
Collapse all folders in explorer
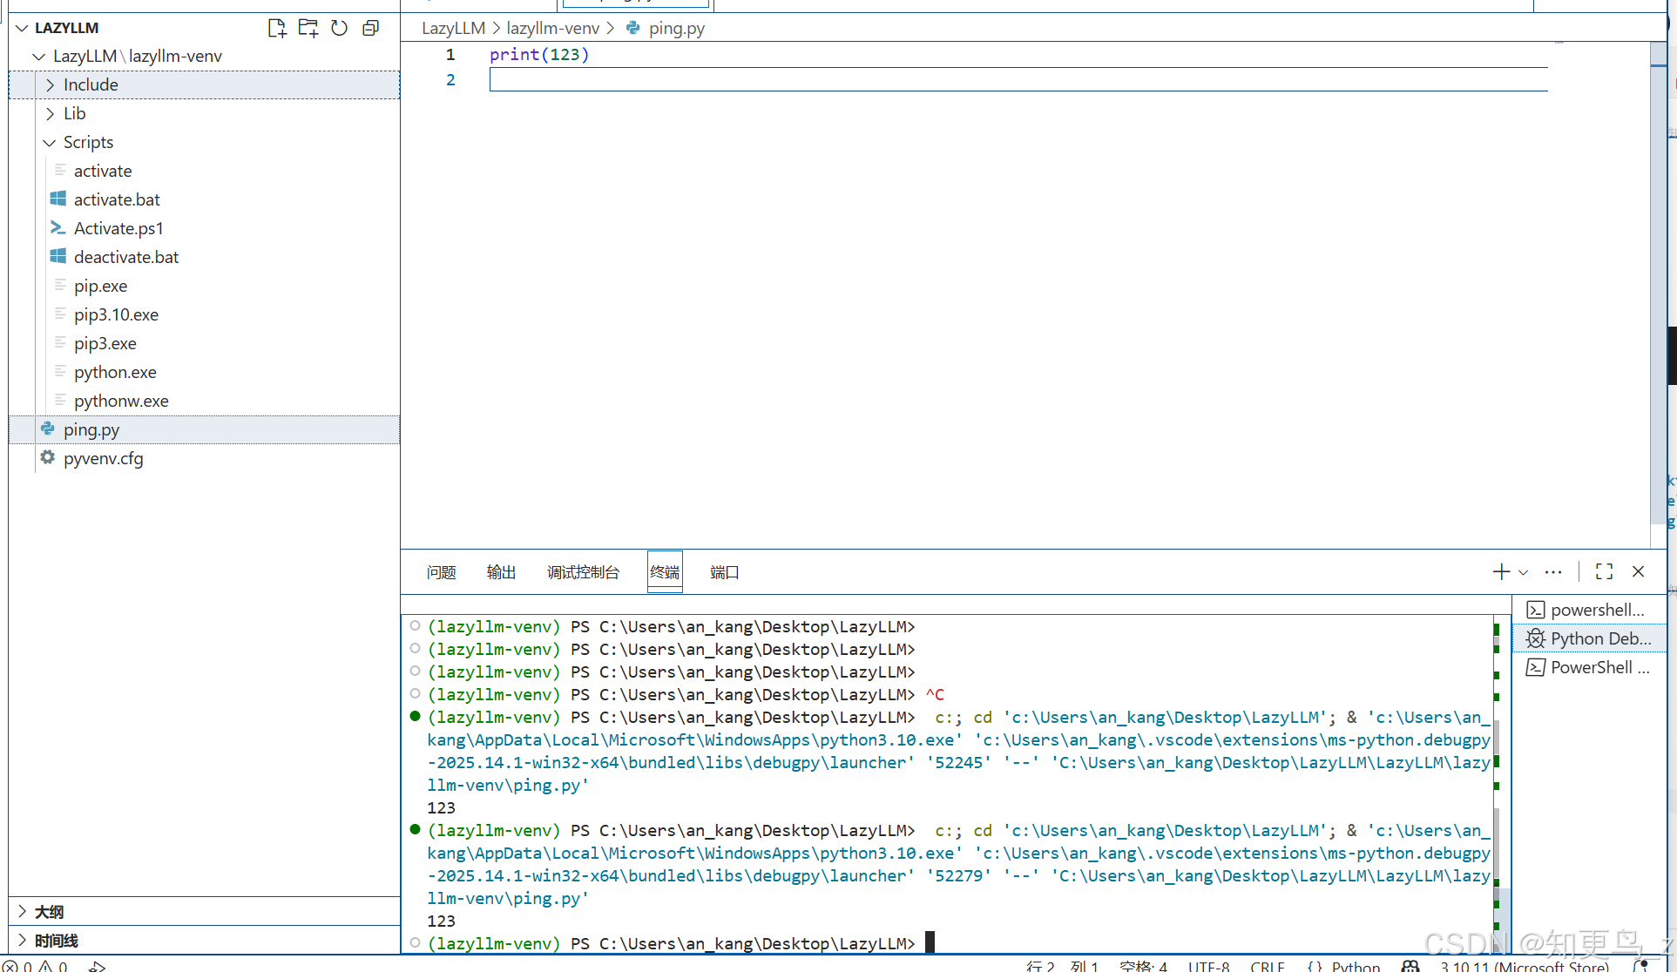click(371, 28)
